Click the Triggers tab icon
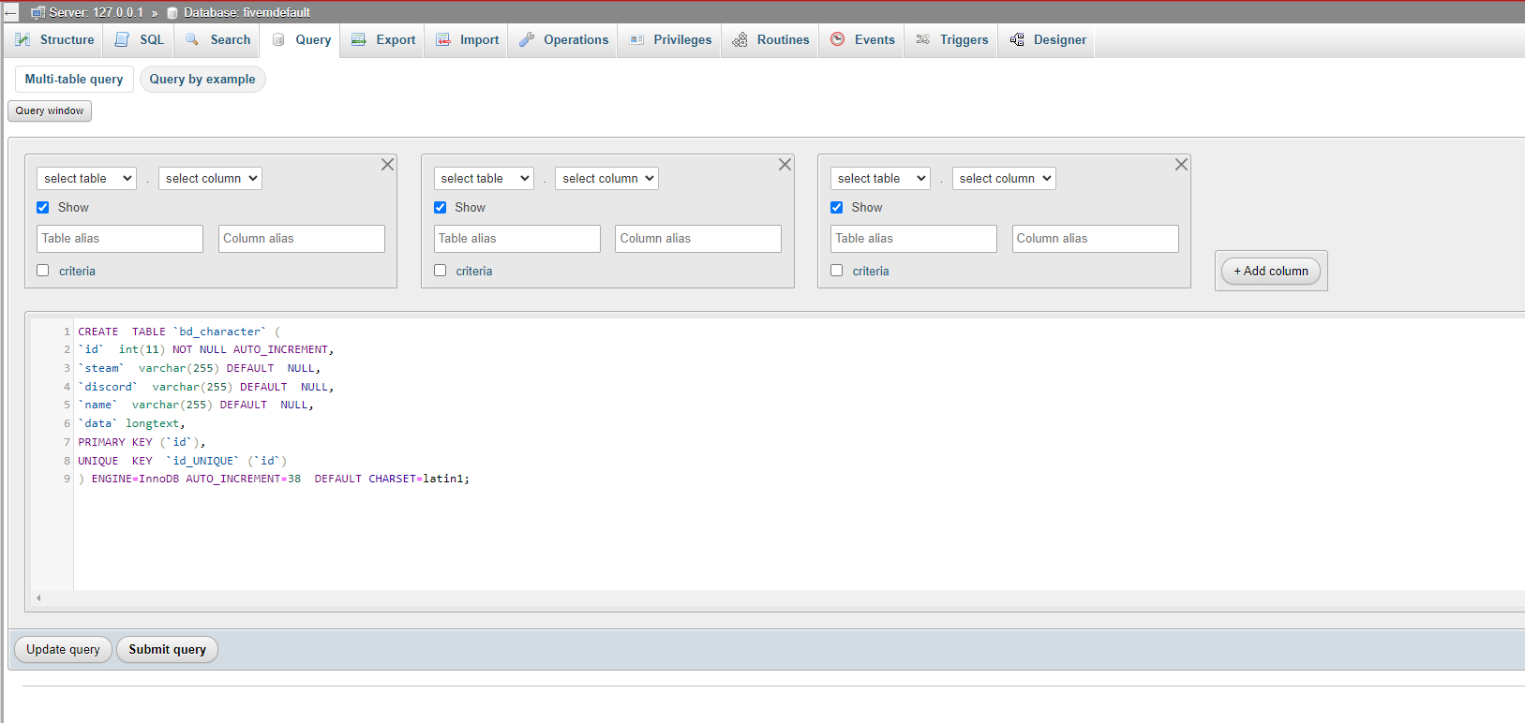The width and height of the screenshot is (1525, 723). [x=923, y=39]
